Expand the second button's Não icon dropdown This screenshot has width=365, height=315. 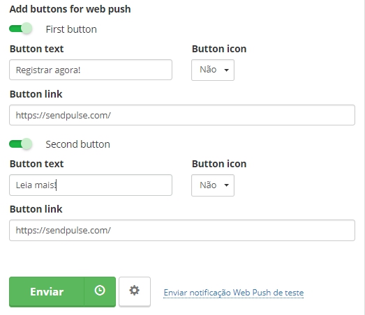(x=213, y=185)
